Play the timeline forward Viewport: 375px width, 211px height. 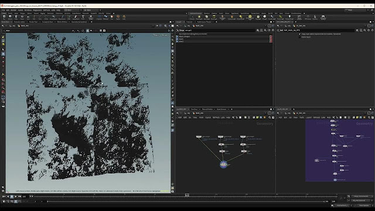point(16,196)
